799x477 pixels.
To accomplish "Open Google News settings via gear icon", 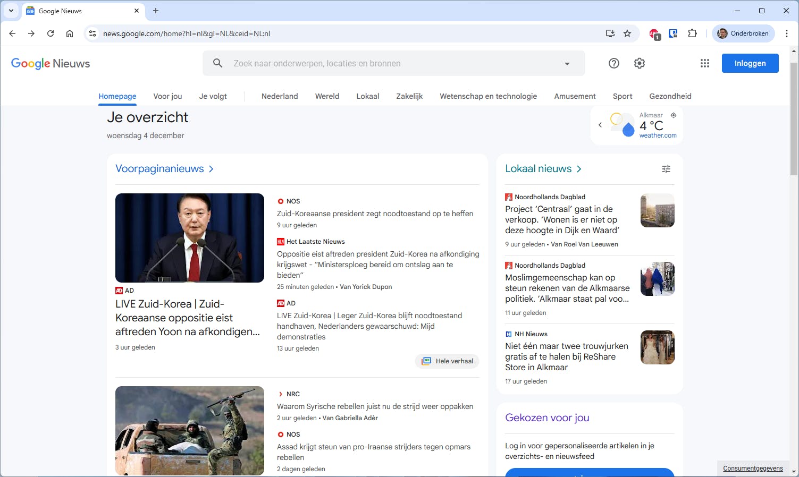I will pyautogui.click(x=639, y=63).
